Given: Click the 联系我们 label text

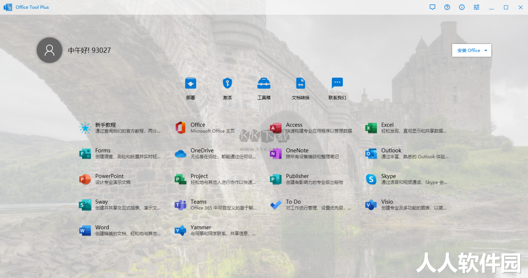Looking at the screenshot, I should (x=337, y=97).
